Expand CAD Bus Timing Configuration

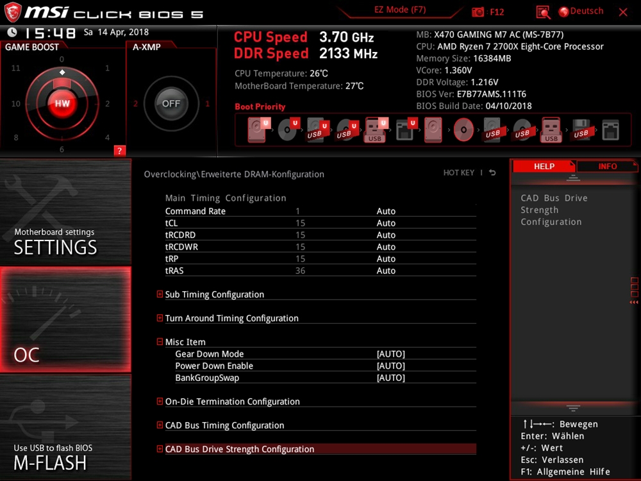coord(160,425)
